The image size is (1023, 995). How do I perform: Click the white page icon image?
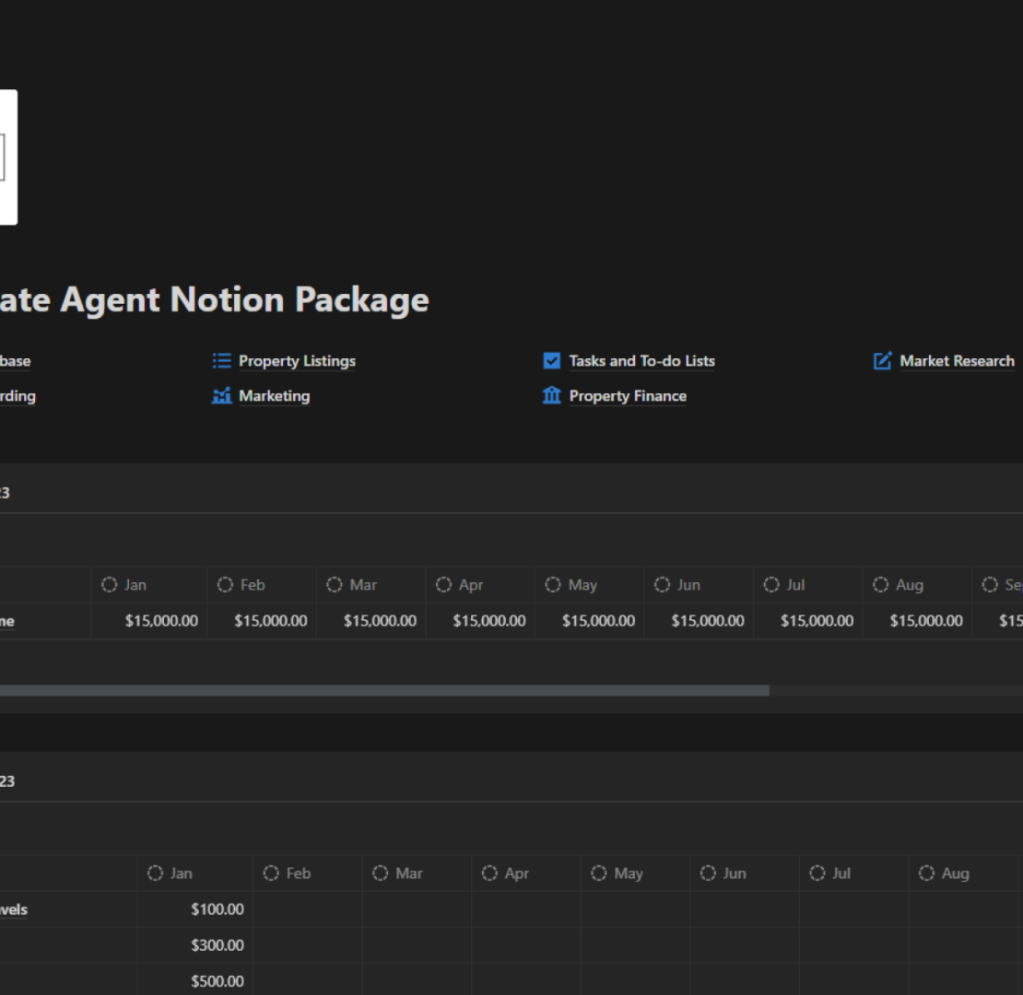(x=8, y=158)
